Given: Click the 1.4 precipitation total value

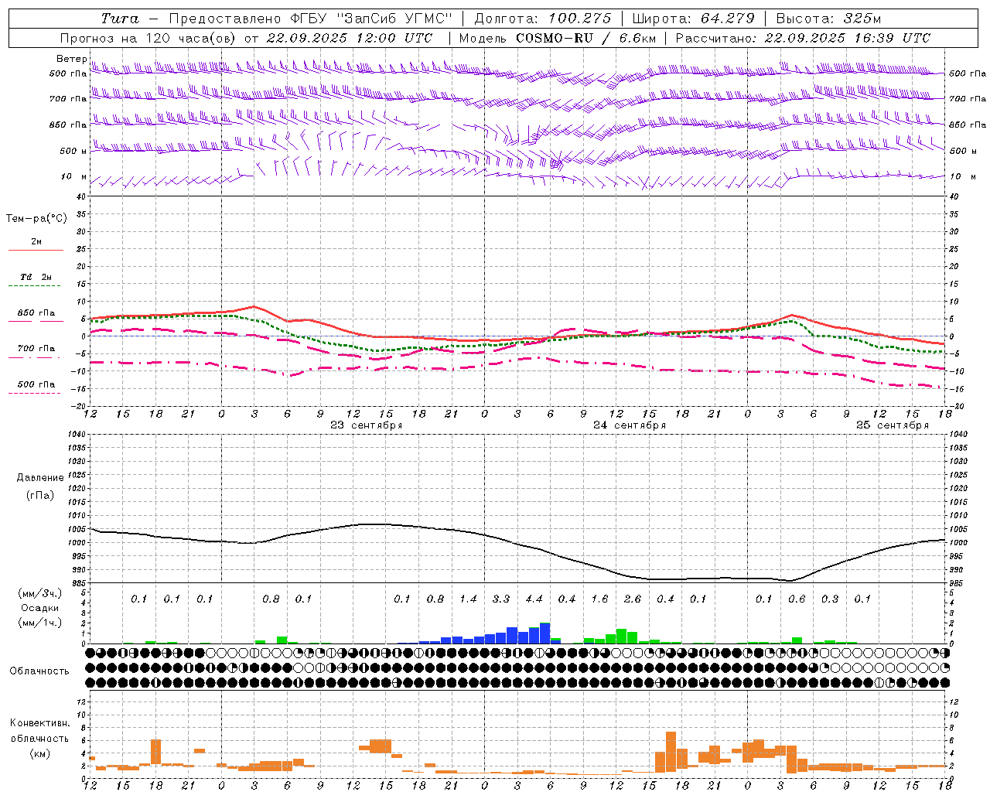Looking at the screenshot, I should click(468, 599).
